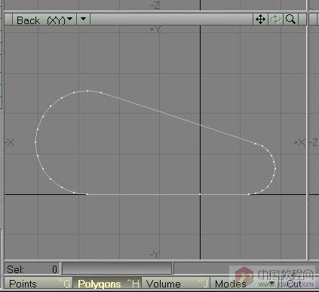Open the Back (XY) view type dropdown
319x292 pixels.
pos(44,20)
